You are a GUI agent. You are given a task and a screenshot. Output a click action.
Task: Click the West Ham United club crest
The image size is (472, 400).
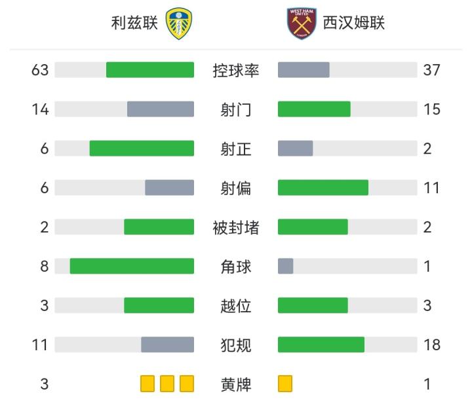click(302, 24)
